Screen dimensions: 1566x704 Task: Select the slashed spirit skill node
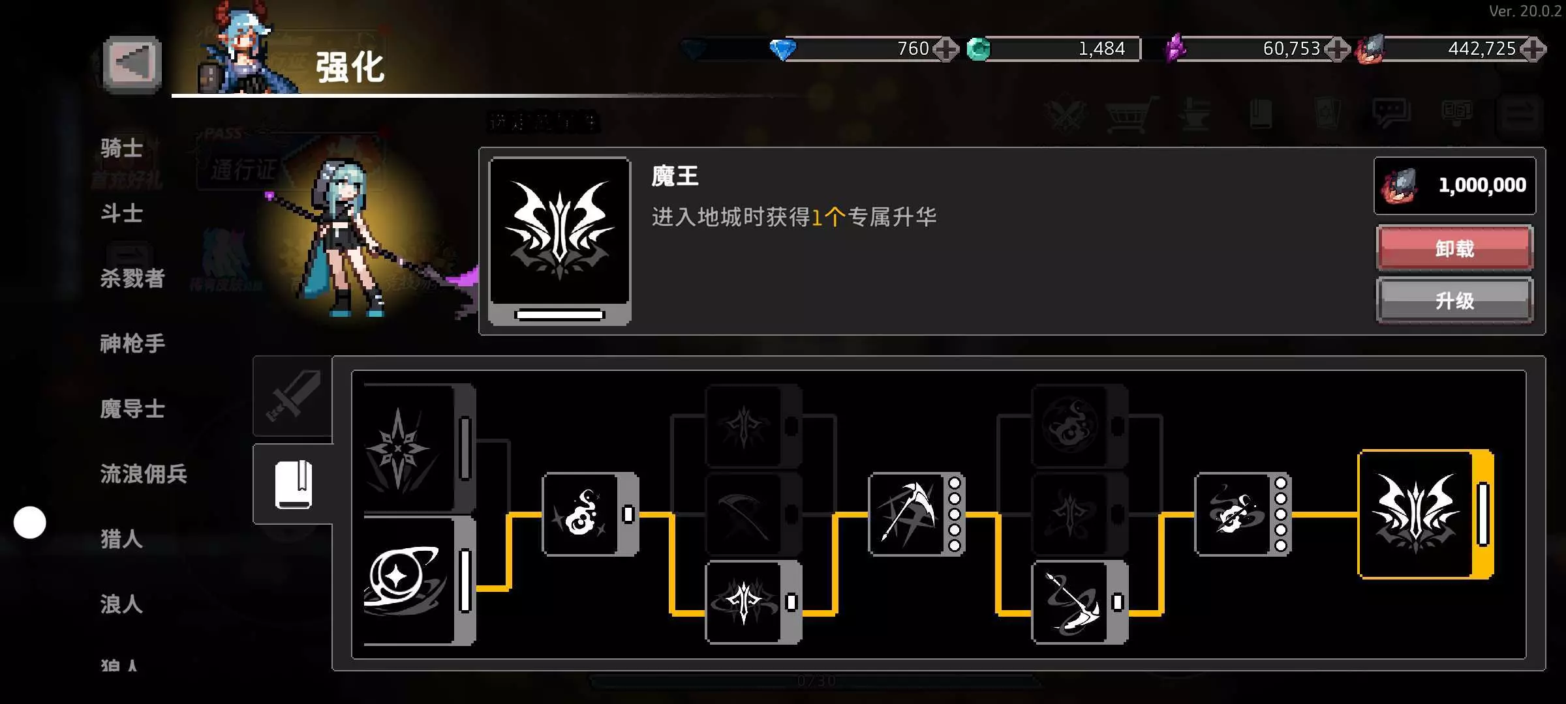point(1243,514)
